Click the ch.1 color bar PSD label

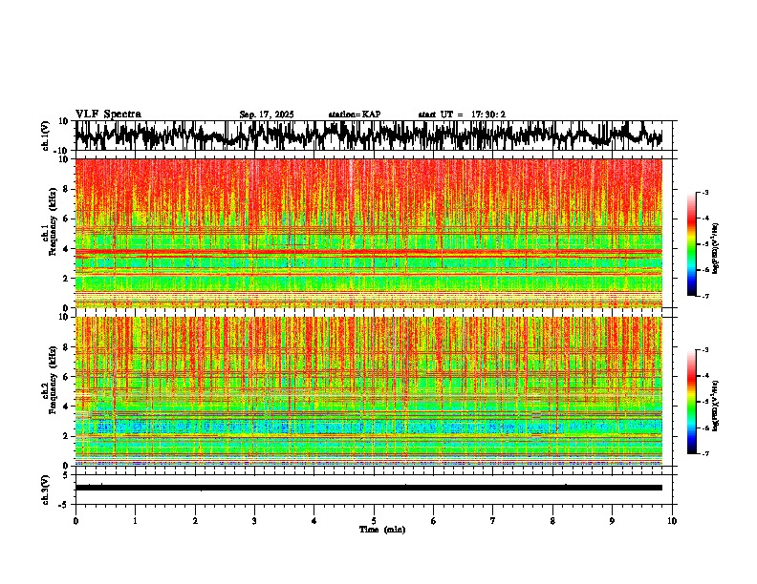716,248
